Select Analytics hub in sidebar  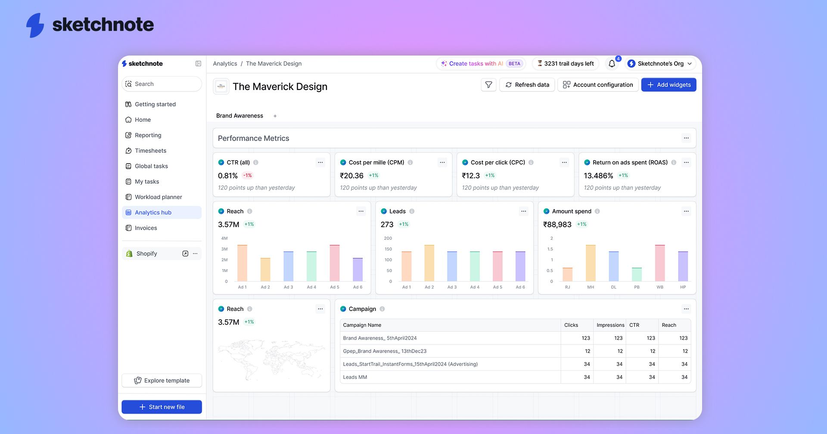[162, 213]
